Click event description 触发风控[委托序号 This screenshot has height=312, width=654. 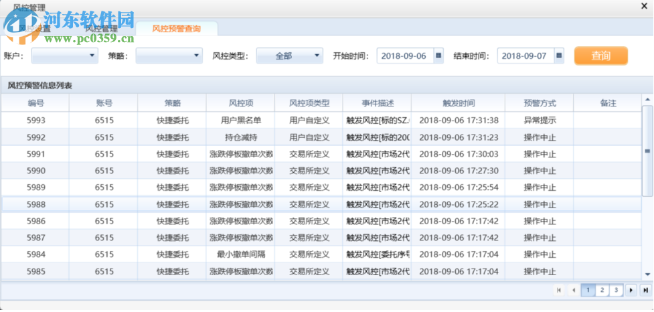pyautogui.click(x=378, y=254)
